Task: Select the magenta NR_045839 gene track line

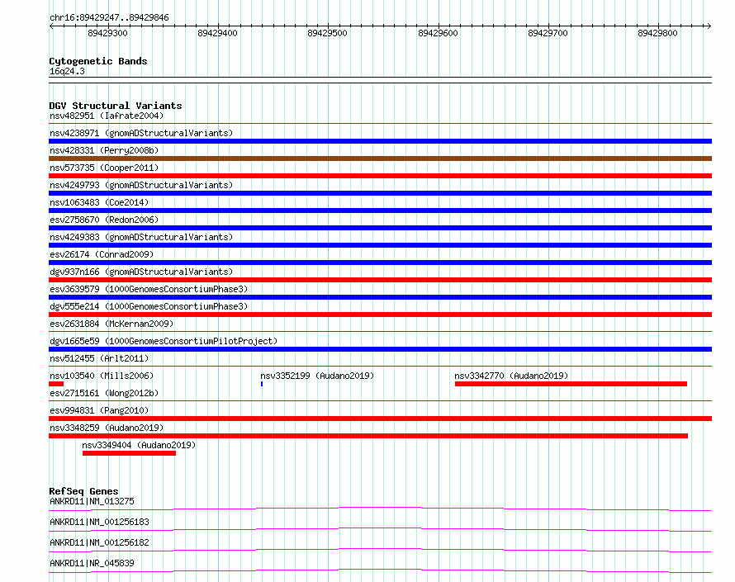Action: click(380, 570)
